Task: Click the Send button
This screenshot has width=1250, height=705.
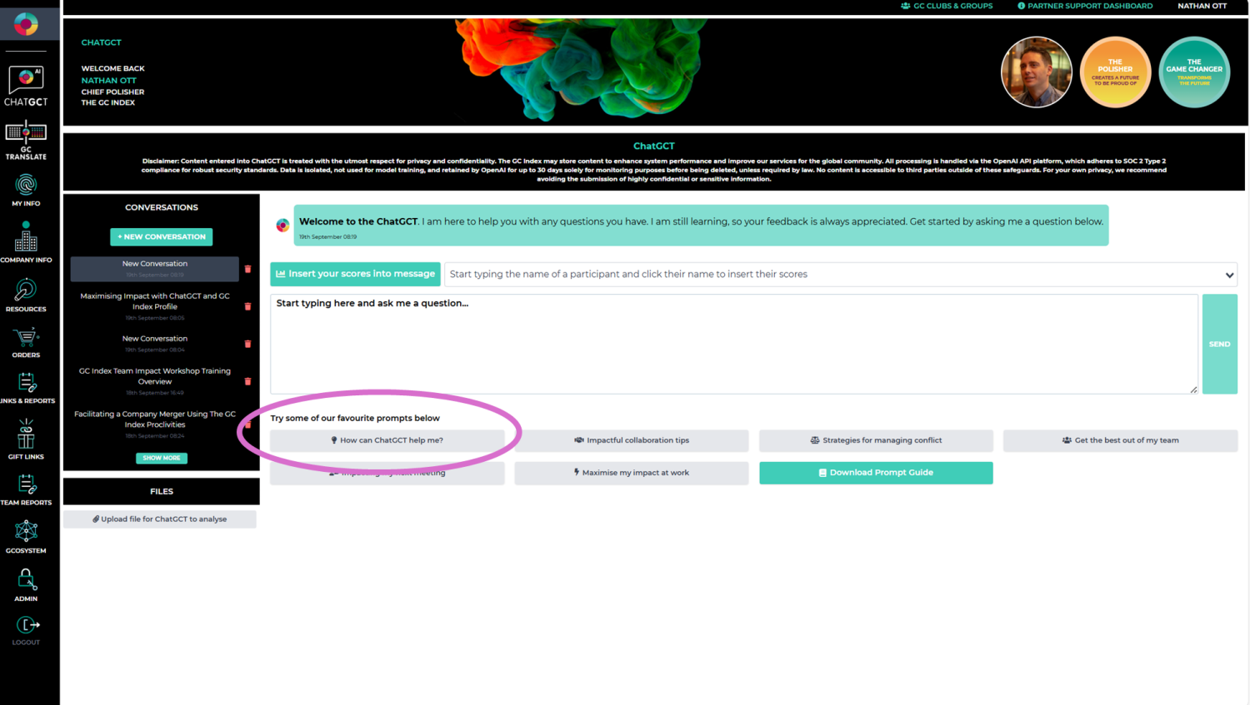Action: pyautogui.click(x=1219, y=344)
